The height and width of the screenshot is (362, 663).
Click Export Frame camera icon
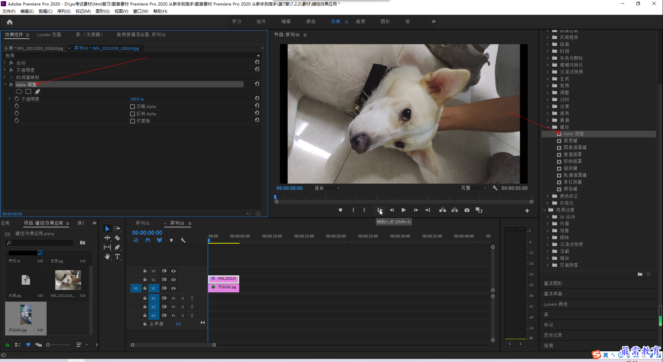point(467,210)
